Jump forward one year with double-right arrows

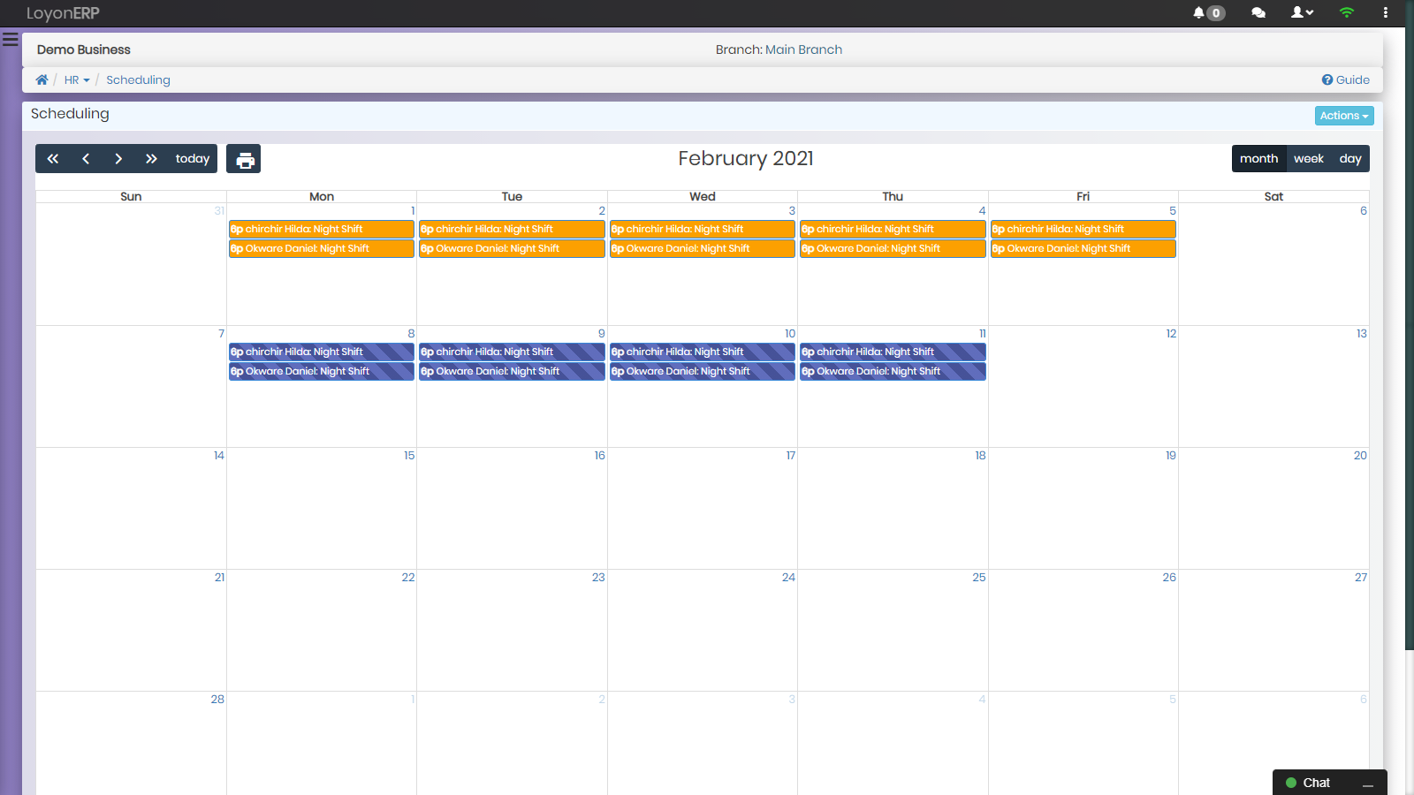coord(151,159)
